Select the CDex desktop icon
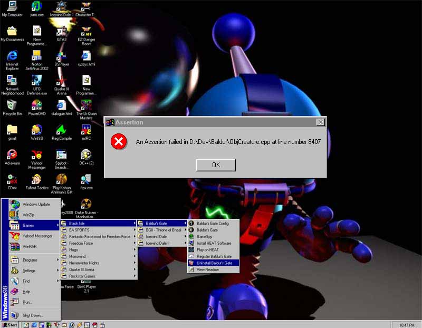This screenshot has height=328, width=422. point(12,182)
